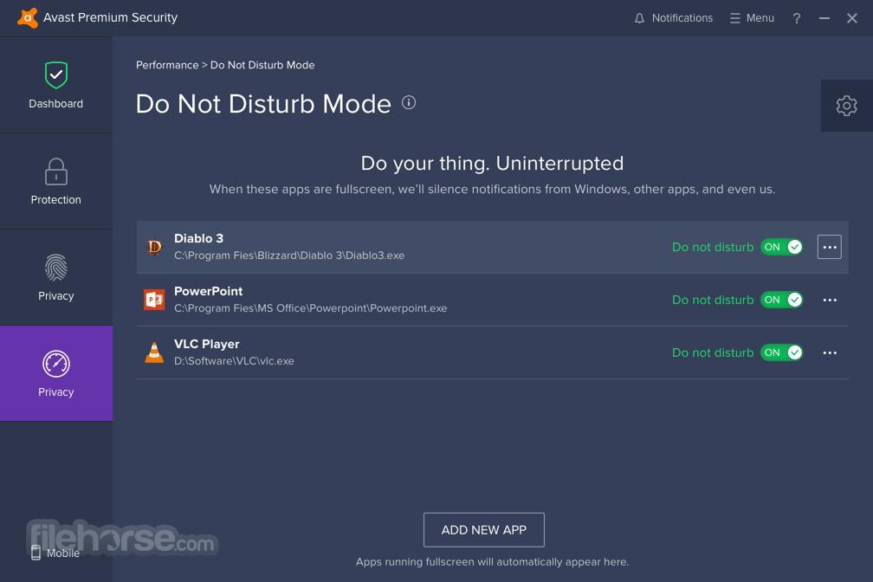Screen dimensions: 873x582
Task: Click the PowerPoint app icon
Action: tap(154, 301)
